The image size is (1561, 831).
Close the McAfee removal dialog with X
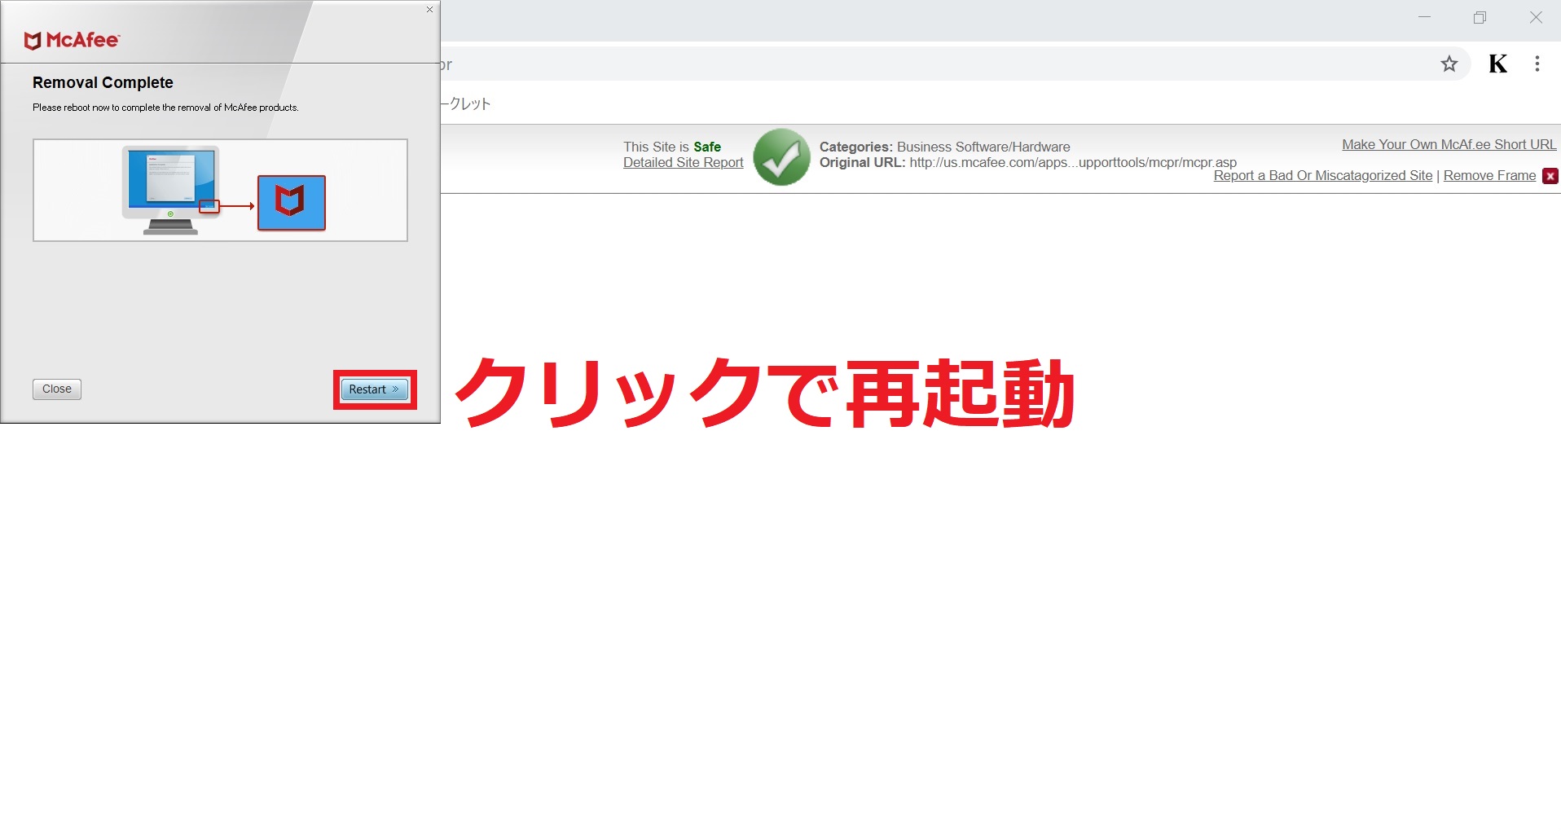pyautogui.click(x=429, y=10)
